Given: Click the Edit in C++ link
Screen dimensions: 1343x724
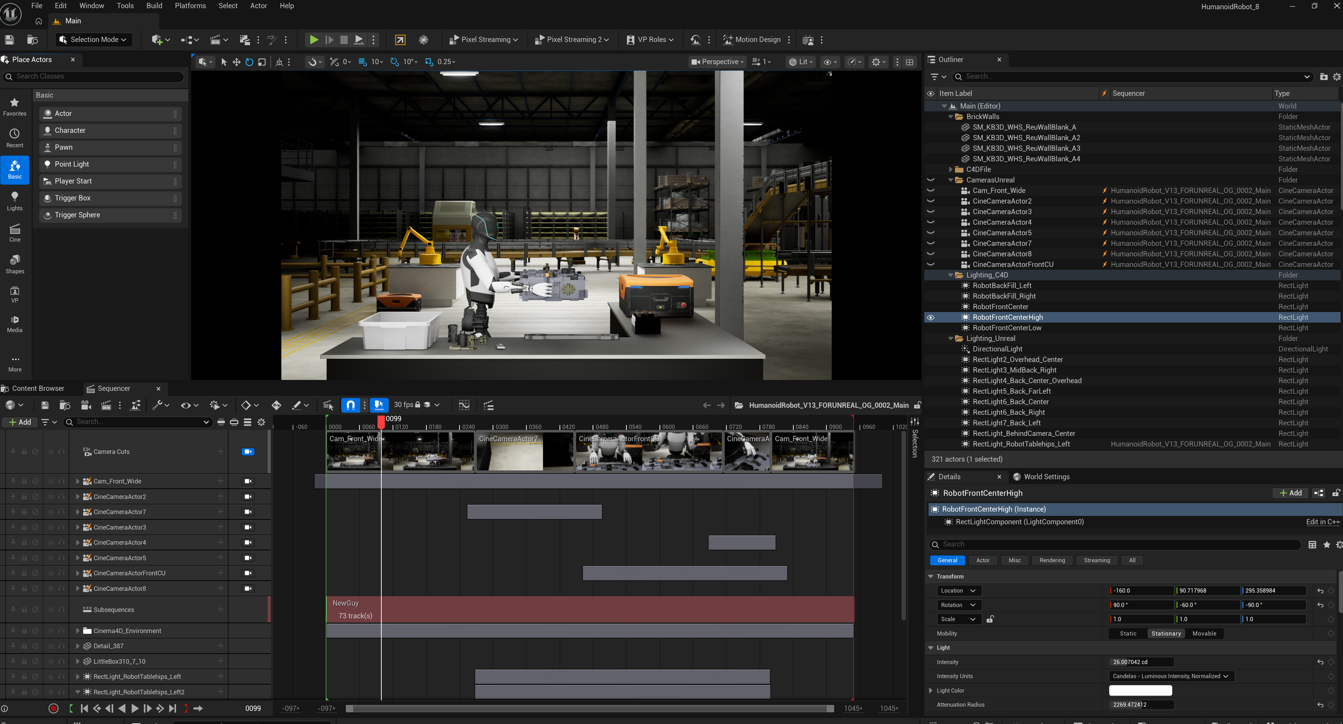Looking at the screenshot, I should point(1323,522).
